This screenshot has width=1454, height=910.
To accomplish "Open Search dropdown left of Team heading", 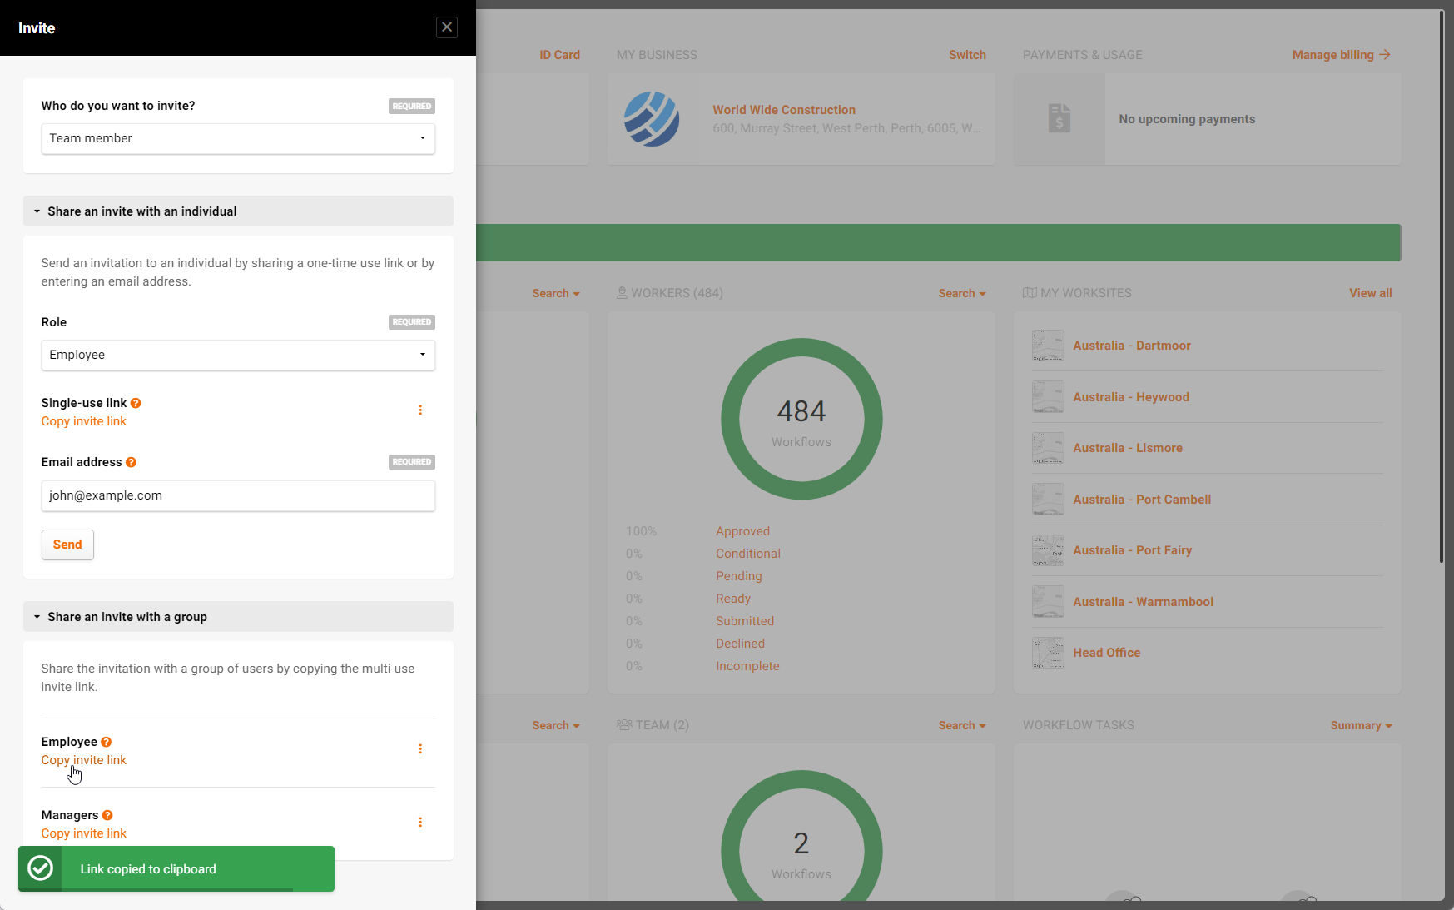I will (556, 725).
